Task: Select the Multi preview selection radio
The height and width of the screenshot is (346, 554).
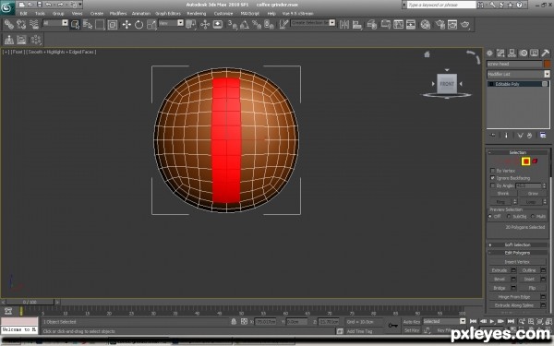Action: tap(533, 216)
